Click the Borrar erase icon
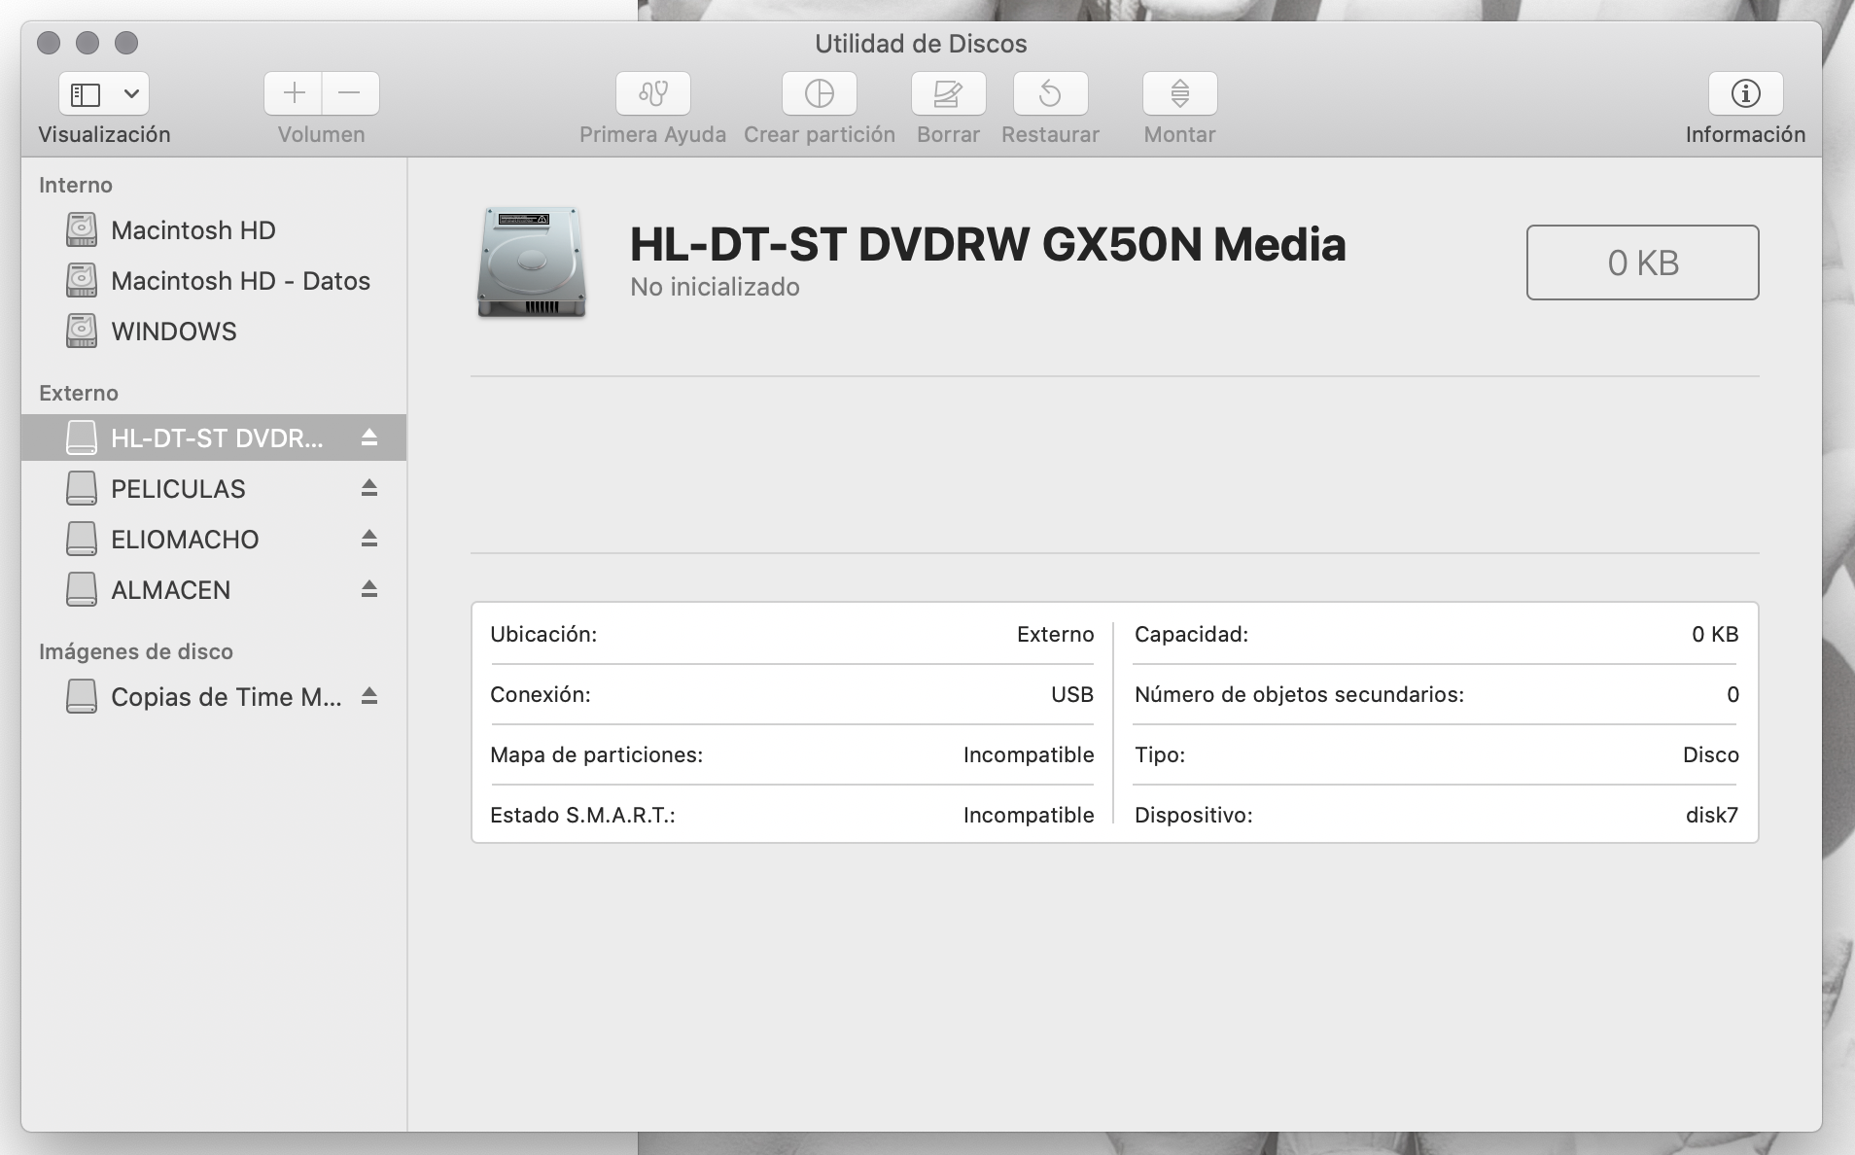1855x1155 pixels. (x=948, y=93)
